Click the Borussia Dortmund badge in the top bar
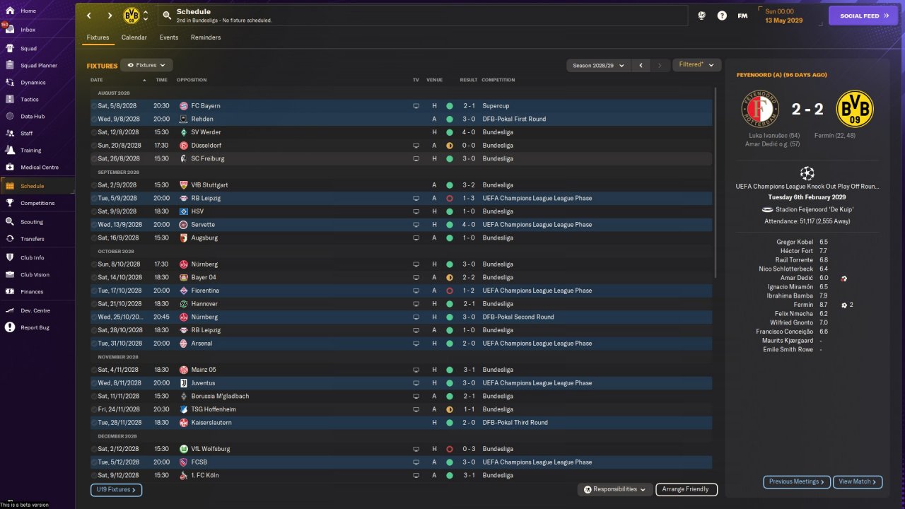 coord(132,16)
